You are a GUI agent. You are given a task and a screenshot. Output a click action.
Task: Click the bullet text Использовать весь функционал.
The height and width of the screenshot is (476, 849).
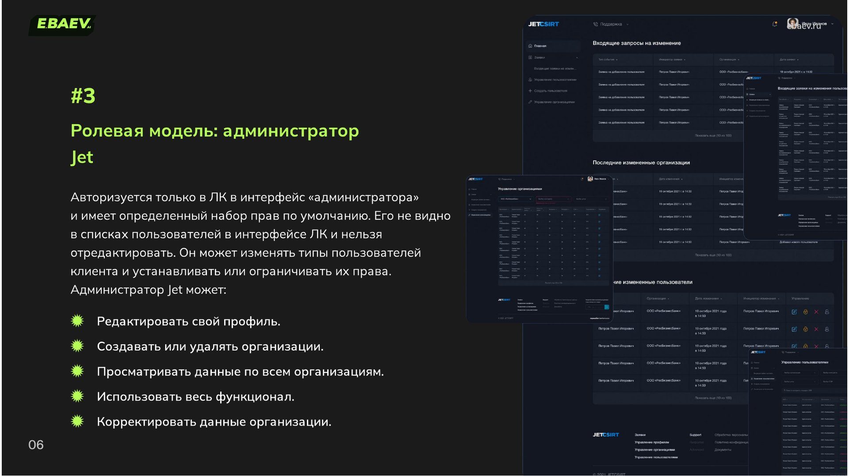[x=195, y=397]
